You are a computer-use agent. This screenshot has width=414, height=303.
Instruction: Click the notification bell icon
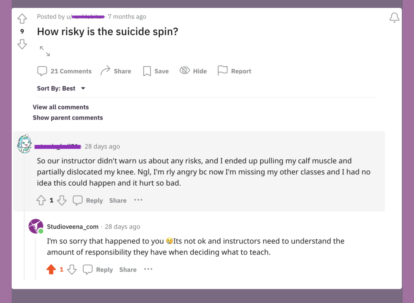[x=394, y=17]
